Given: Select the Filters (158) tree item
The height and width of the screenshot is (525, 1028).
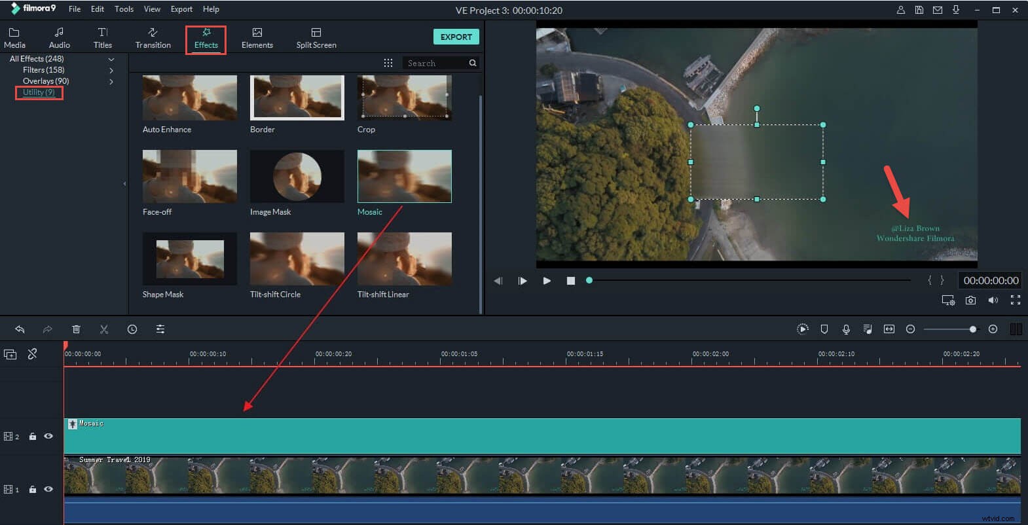Looking at the screenshot, I should 43,70.
